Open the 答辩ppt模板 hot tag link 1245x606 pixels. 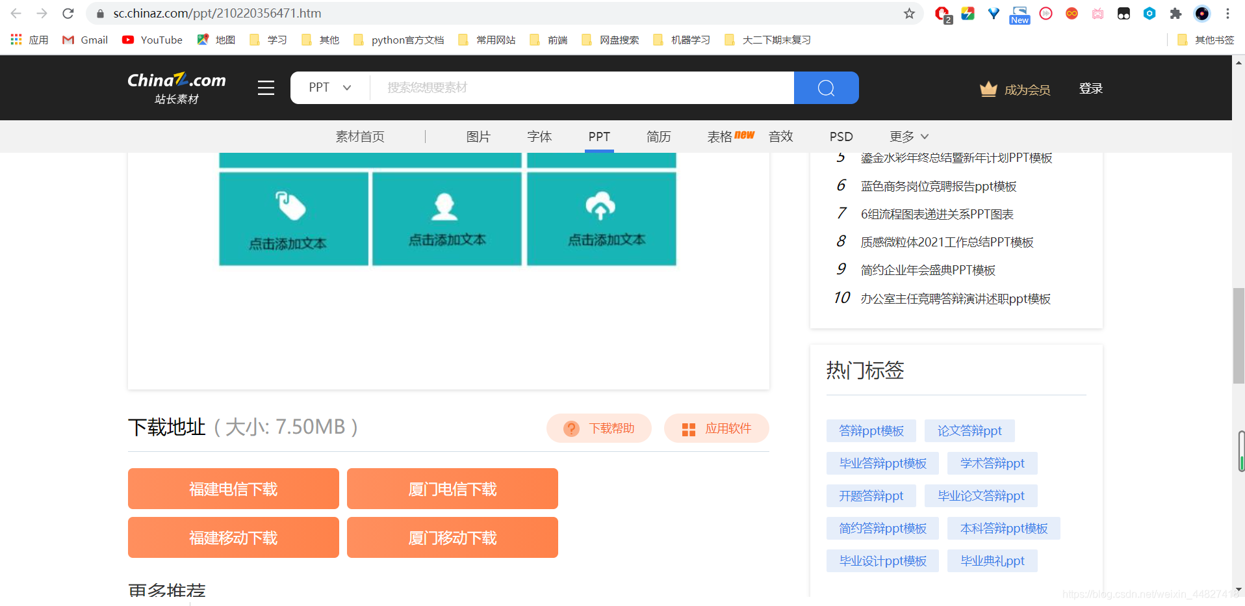coord(871,430)
